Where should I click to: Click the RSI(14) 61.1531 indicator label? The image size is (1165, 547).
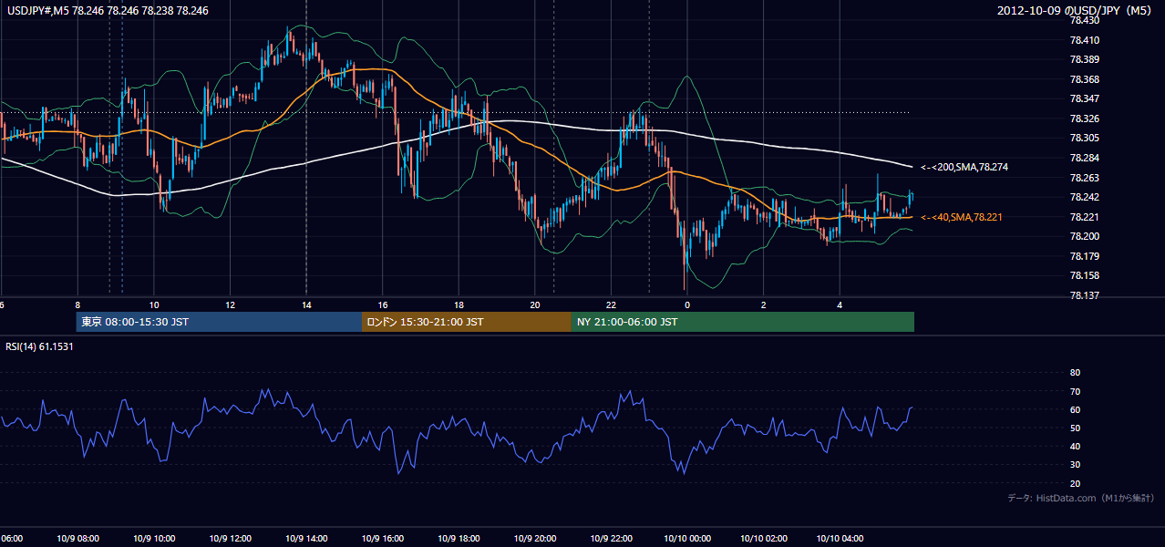[39, 346]
